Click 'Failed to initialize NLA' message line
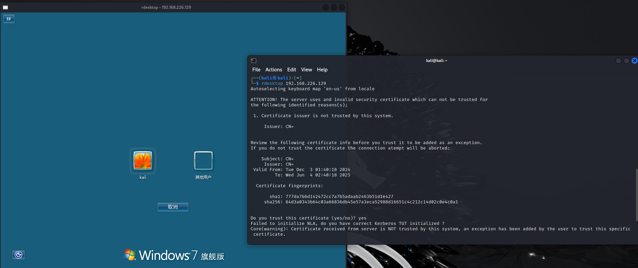This screenshot has height=268, width=638. (x=348, y=224)
